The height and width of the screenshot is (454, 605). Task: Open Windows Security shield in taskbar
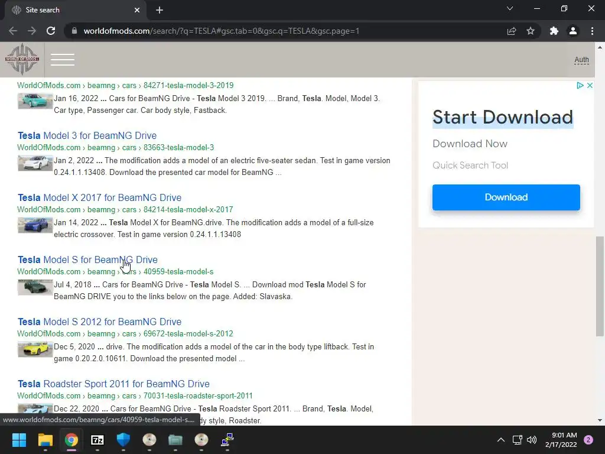pyautogui.click(x=123, y=439)
